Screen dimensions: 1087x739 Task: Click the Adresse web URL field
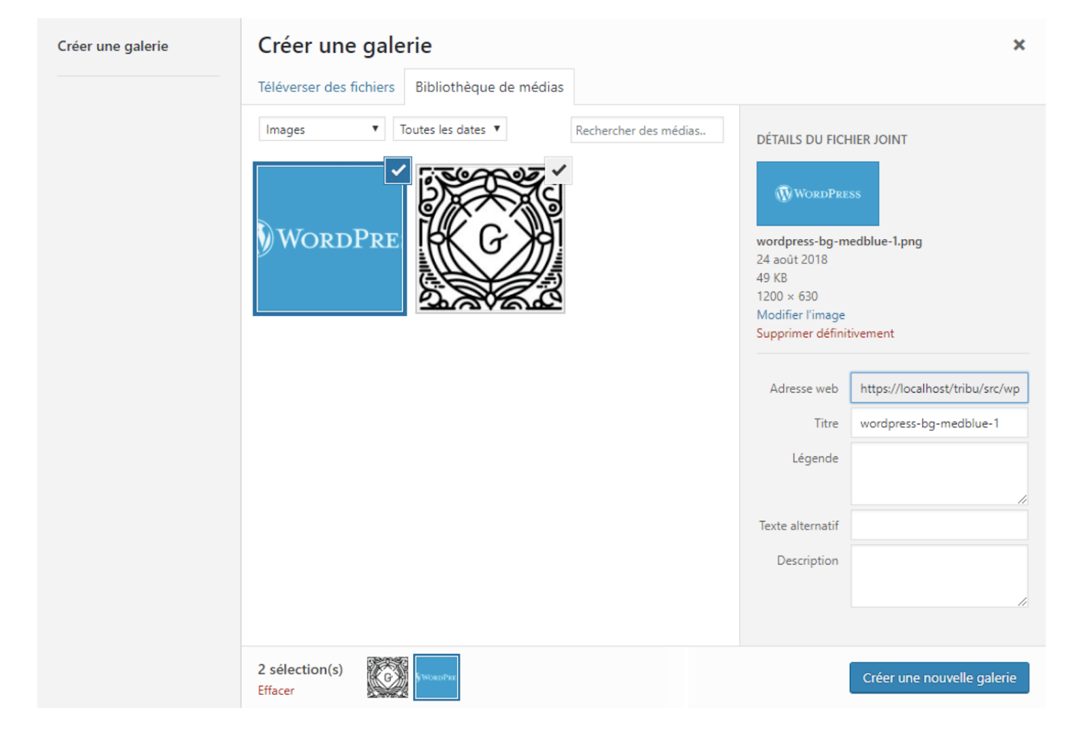click(938, 389)
